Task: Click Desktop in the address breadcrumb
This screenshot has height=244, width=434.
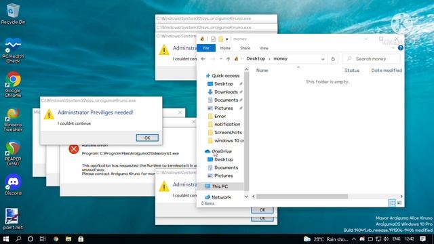Action: 256,59
